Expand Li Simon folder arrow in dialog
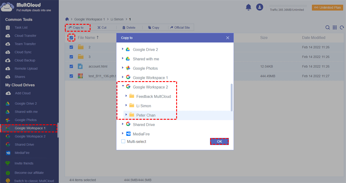The height and width of the screenshot is (183, 346). (126, 105)
